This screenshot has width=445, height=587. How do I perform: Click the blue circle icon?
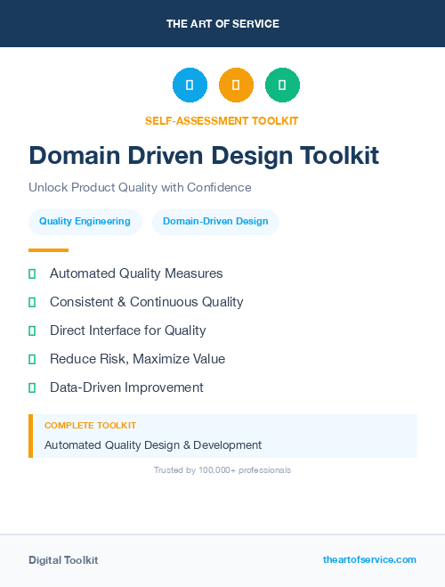(x=190, y=85)
